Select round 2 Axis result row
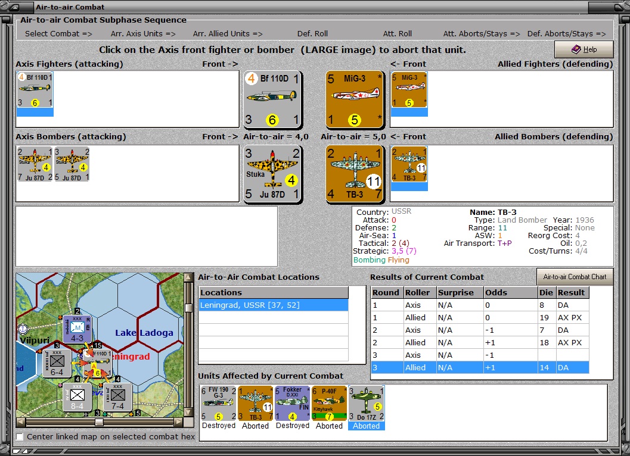630x456 pixels. pos(480,330)
